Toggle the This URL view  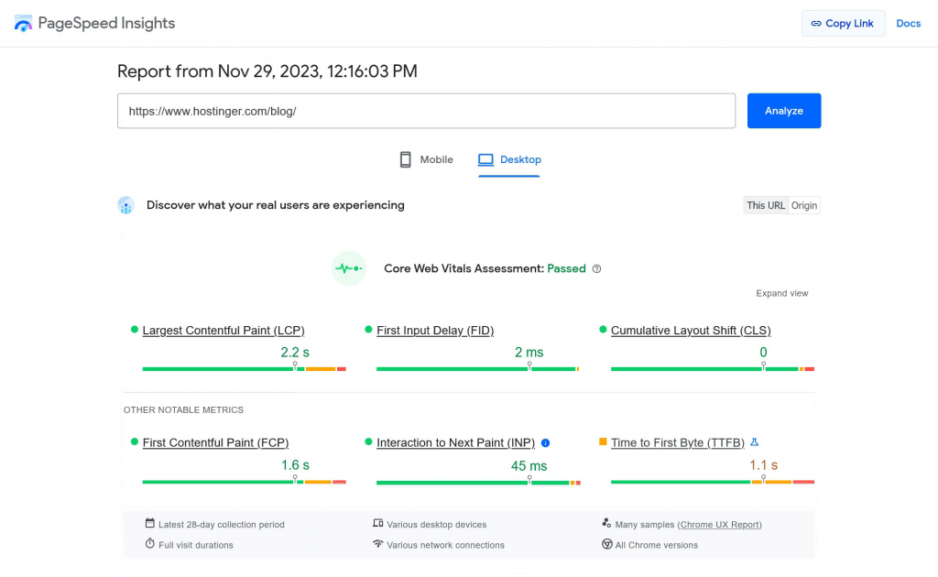coord(765,205)
